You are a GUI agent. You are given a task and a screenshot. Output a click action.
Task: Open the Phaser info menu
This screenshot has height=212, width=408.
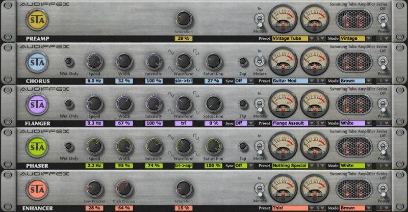384,166
